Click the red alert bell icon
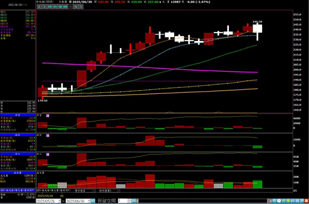309x204 pixels. 306,201
